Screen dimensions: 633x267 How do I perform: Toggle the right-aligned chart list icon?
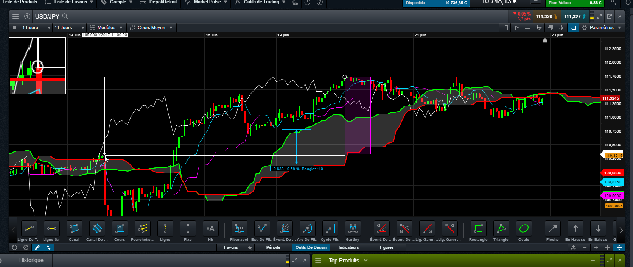click(505, 28)
